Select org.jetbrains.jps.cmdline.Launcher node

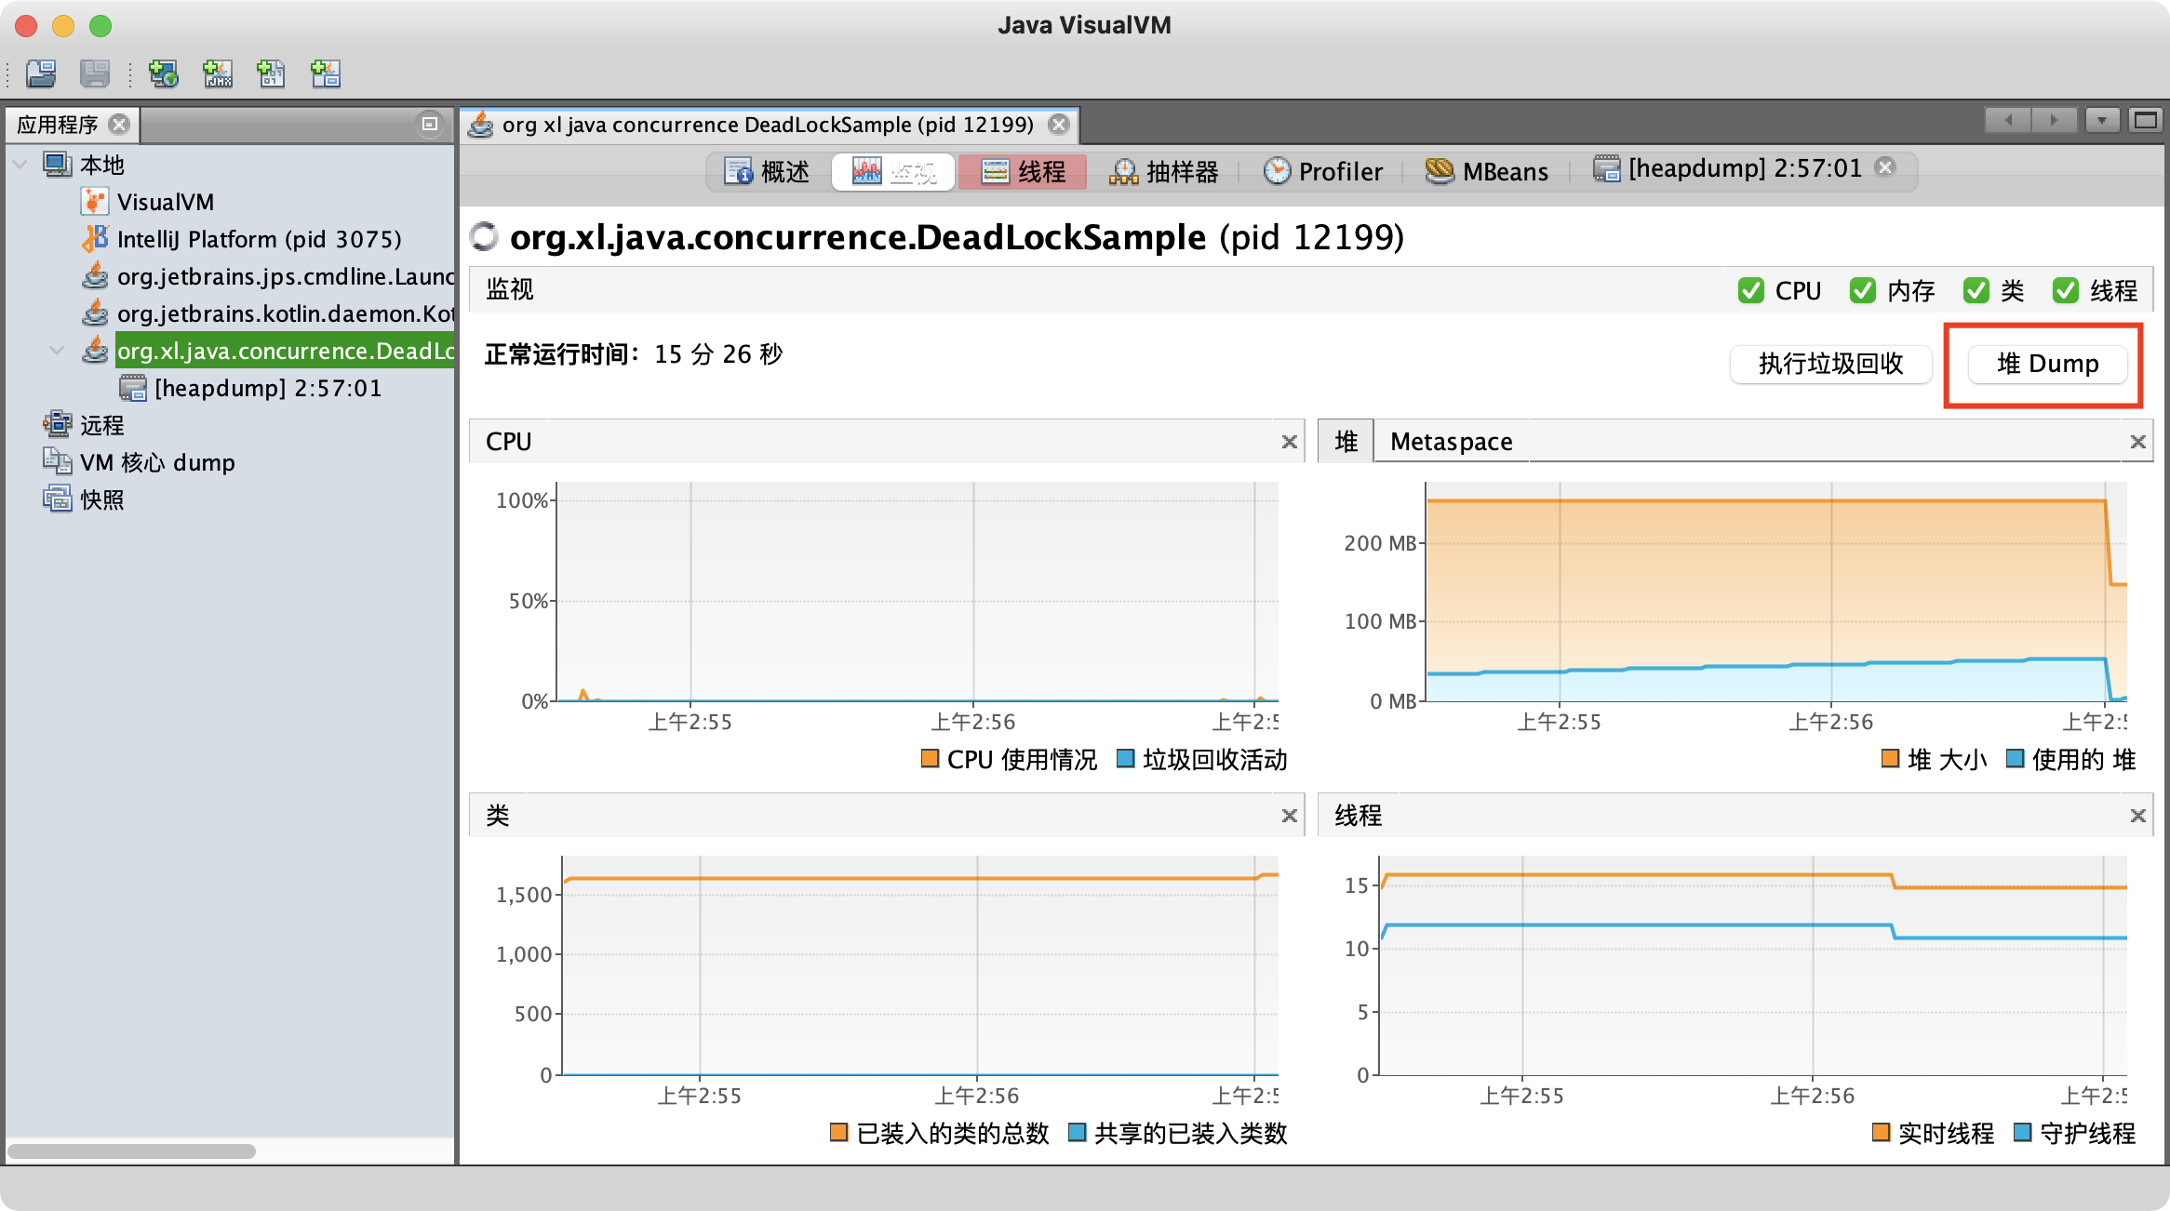[285, 276]
